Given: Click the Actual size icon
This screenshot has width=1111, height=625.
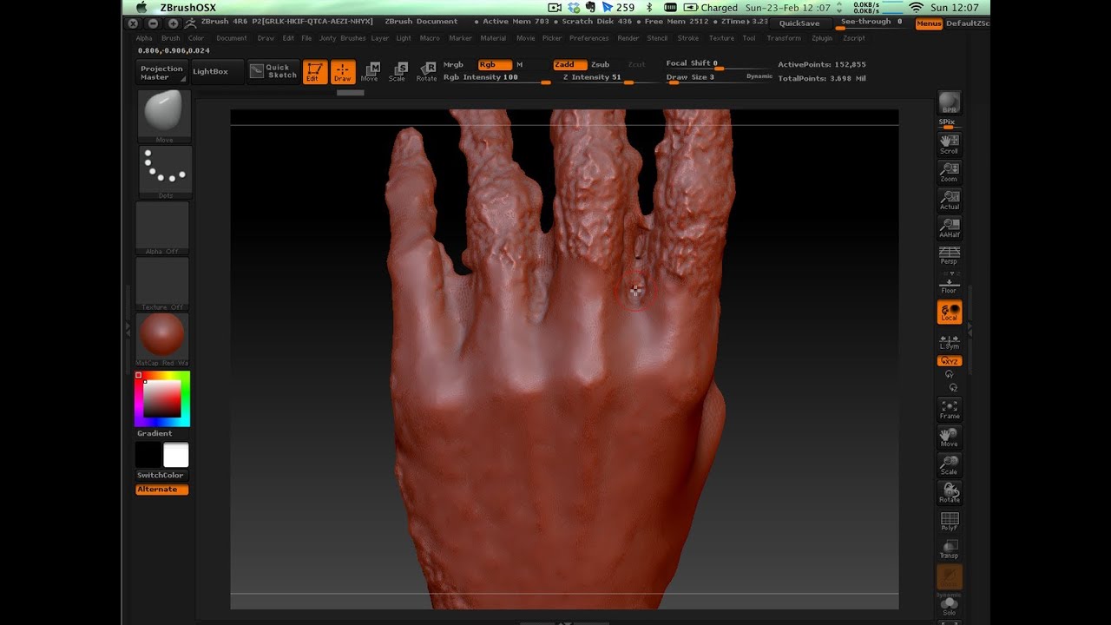Looking at the screenshot, I should click(x=950, y=200).
